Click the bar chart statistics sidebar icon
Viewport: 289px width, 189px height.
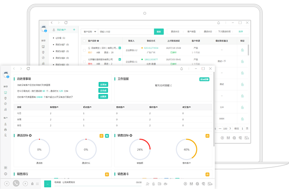[6, 110]
